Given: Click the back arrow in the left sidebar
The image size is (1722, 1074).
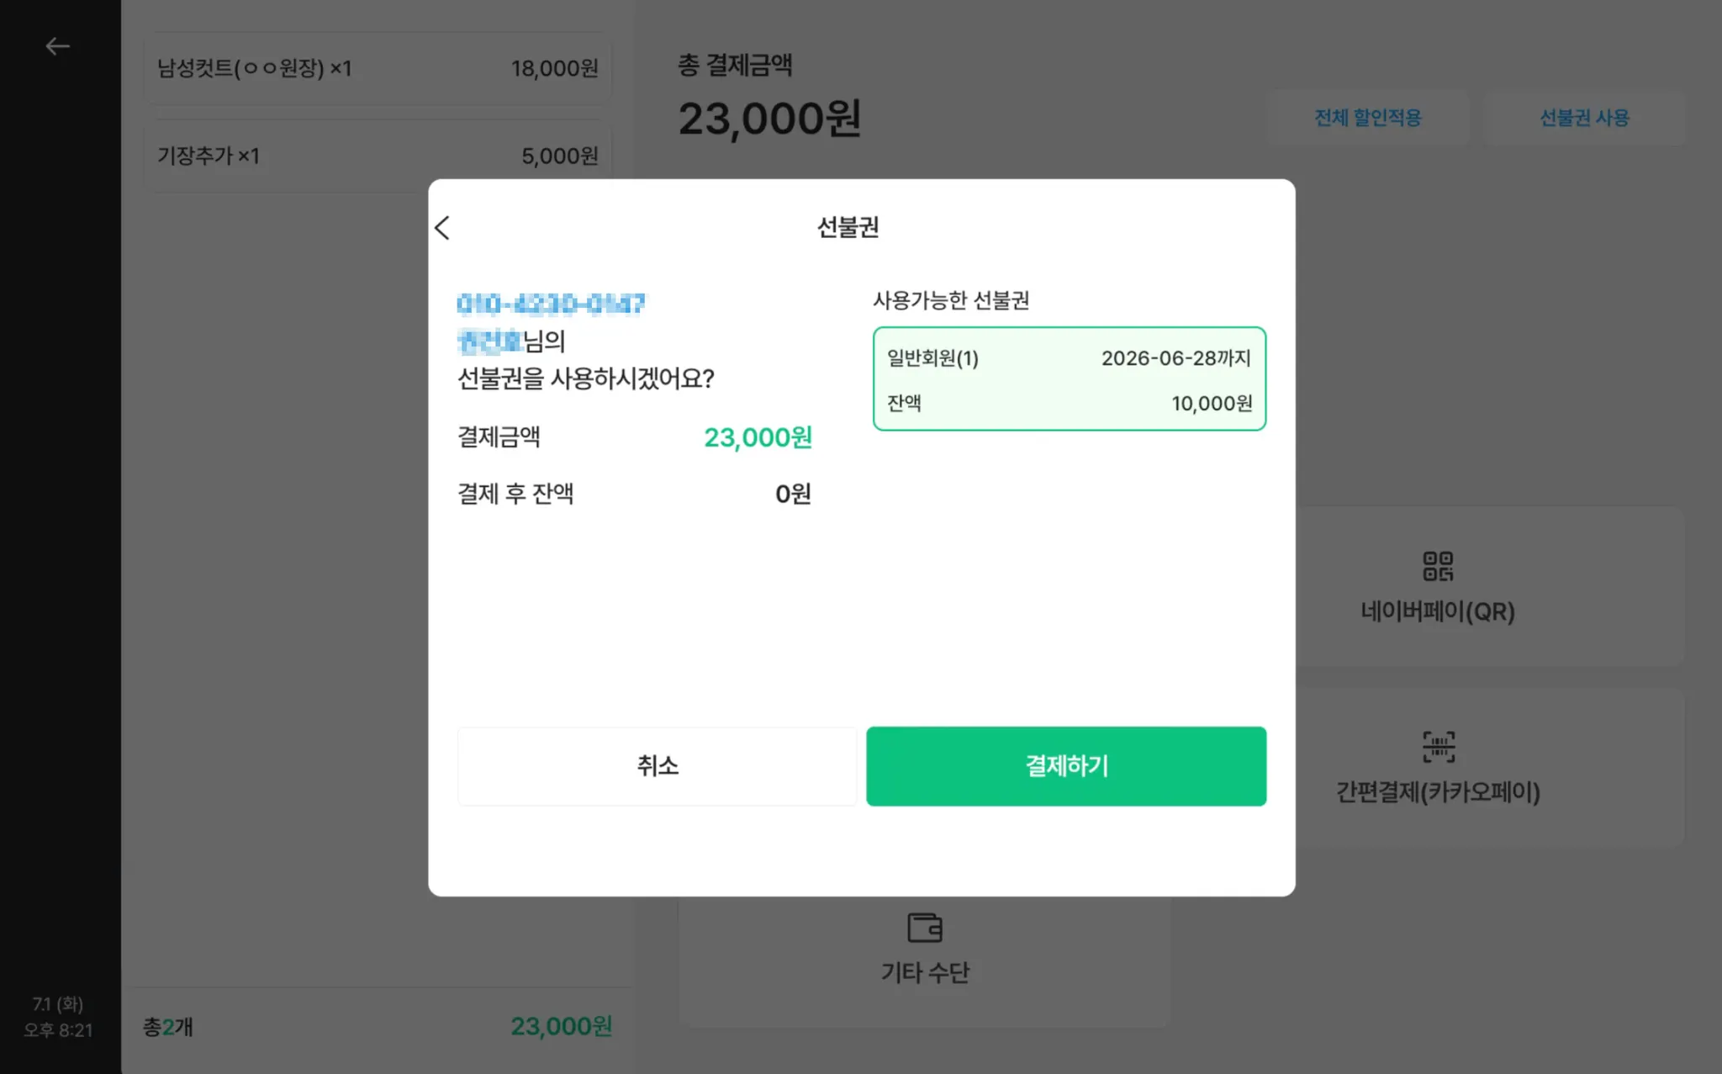Looking at the screenshot, I should click(57, 46).
